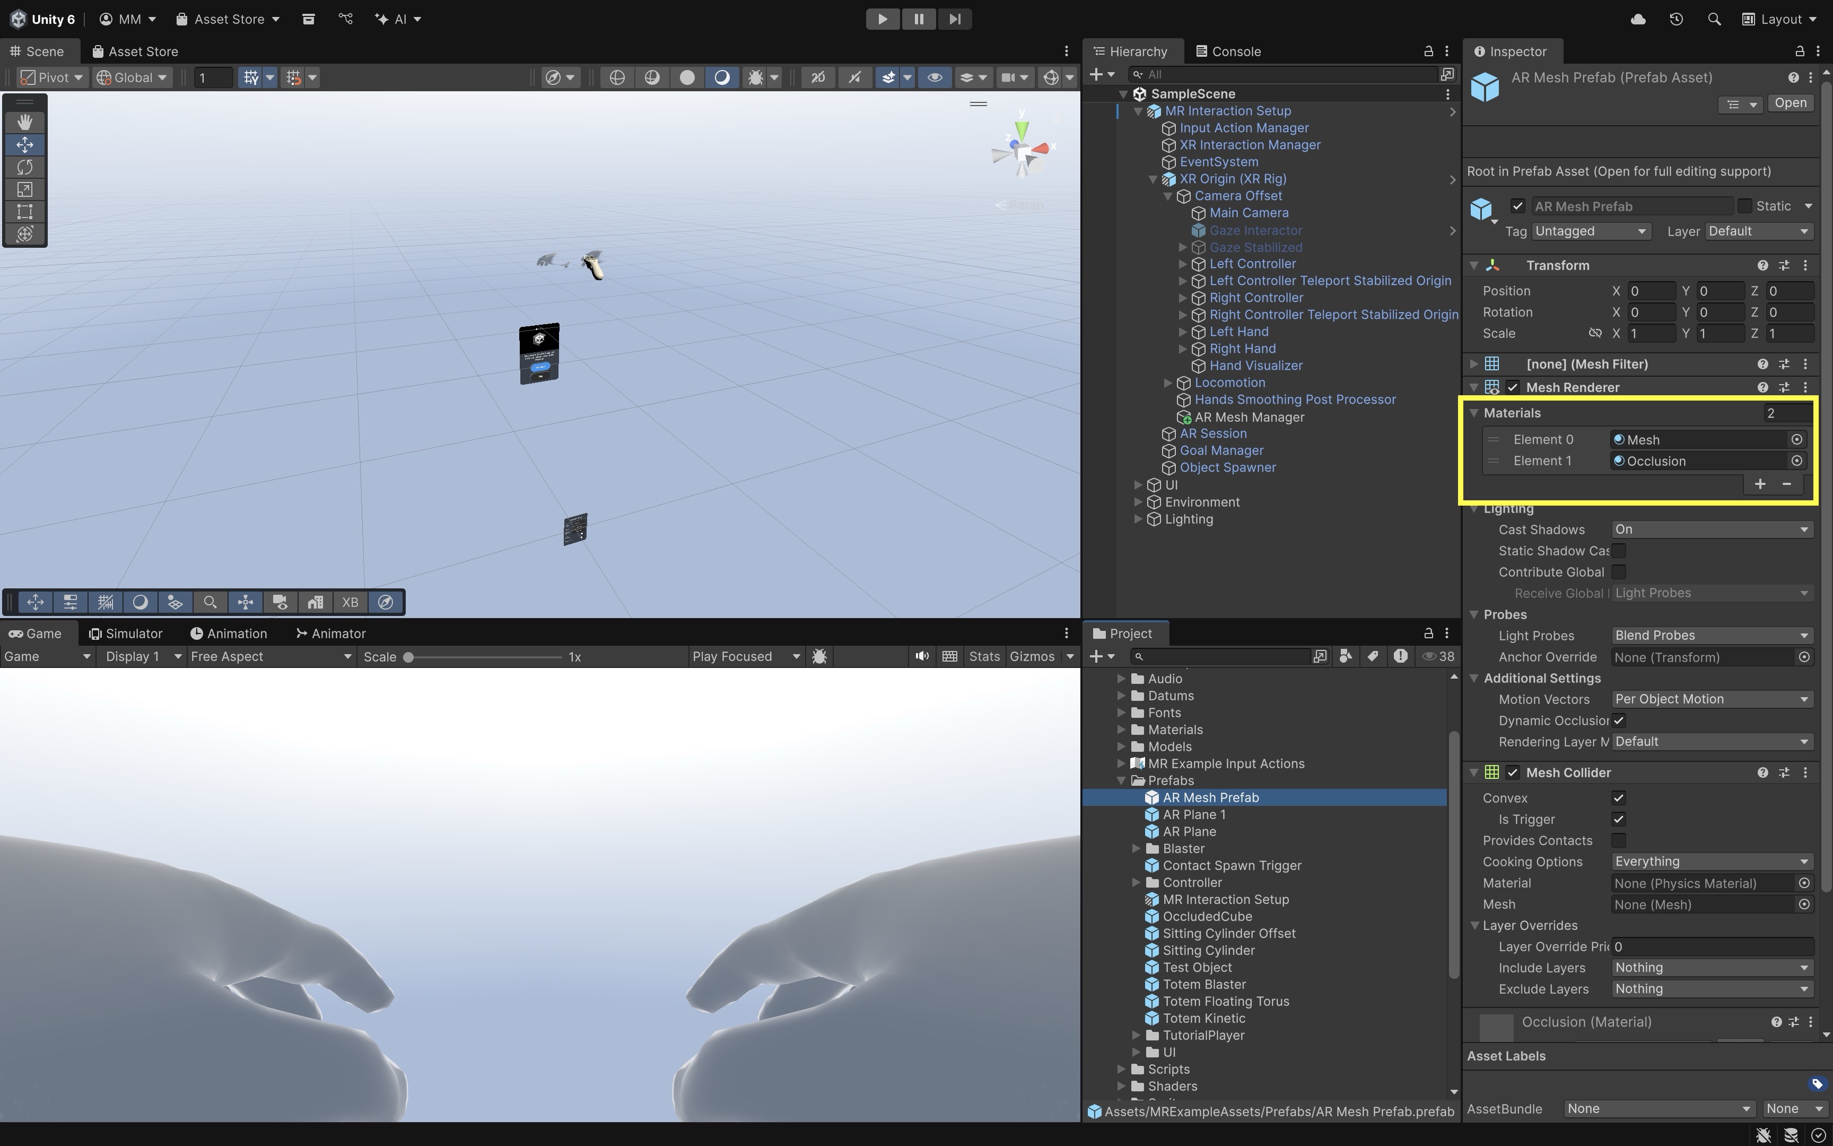
Task: Select the Scale tool
Action: tap(24, 189)
